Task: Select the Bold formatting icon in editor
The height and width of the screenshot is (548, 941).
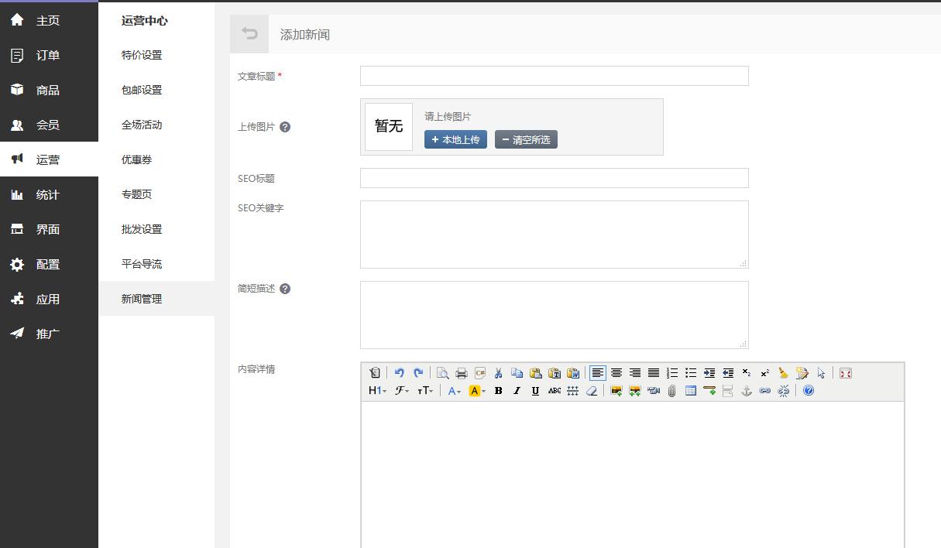Action: [498, 391]
